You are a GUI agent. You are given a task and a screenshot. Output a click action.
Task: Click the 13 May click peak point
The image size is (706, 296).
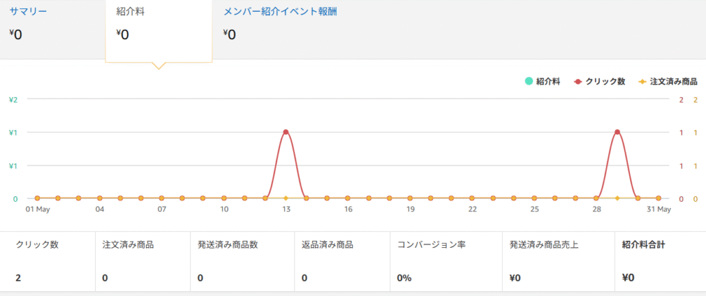[x=285, y=132]
